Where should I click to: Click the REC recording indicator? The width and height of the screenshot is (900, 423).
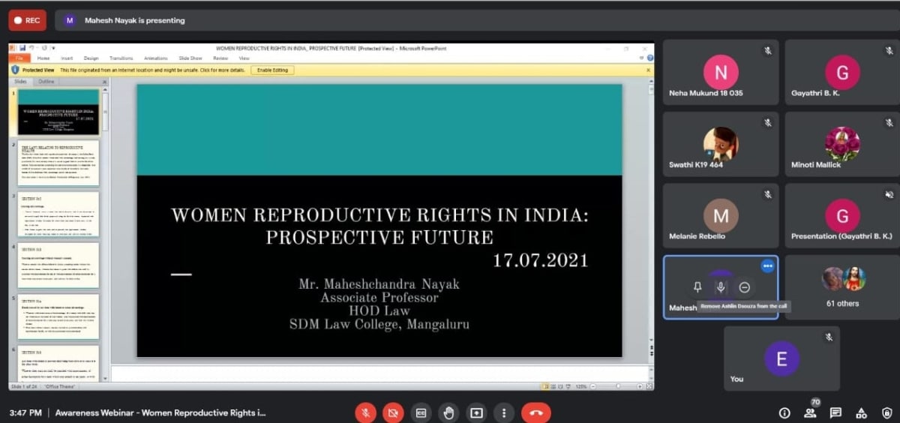tap(27, 20)
